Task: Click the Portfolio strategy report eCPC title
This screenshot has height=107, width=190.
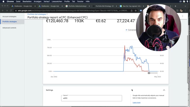Action: [x=57, y=17]
